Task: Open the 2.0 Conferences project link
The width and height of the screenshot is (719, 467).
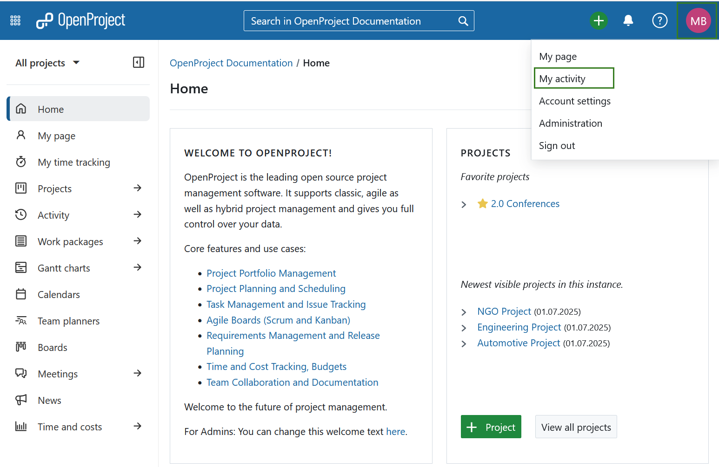Action: [525, 204]
